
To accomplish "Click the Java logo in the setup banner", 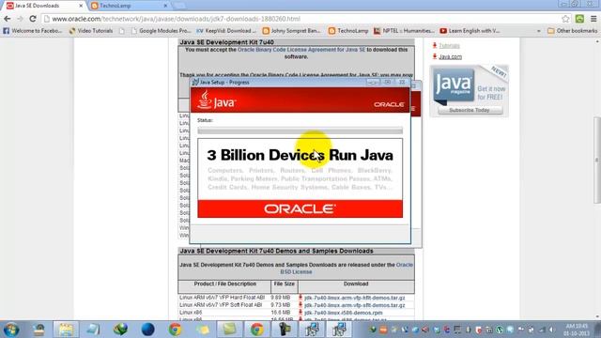I will 216,100.
